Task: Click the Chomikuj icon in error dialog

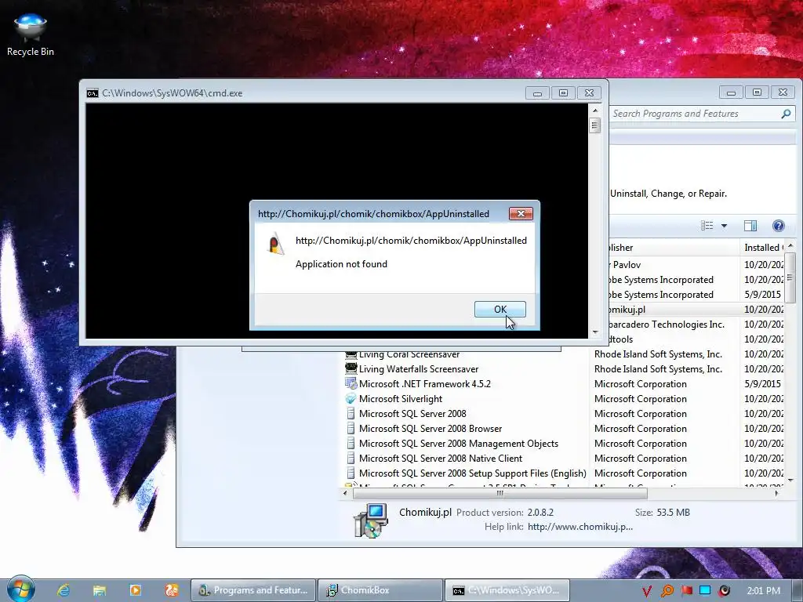Action: coord(275,243)
